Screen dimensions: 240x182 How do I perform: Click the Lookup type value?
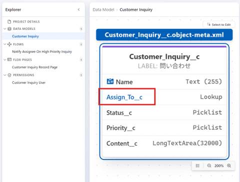coord(211,97)
